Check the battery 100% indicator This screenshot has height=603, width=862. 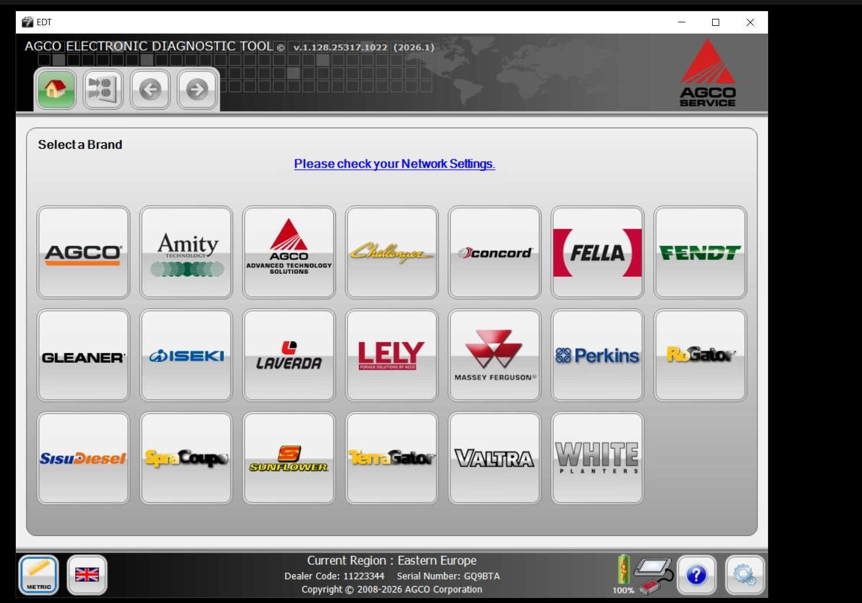click(623, 575)
